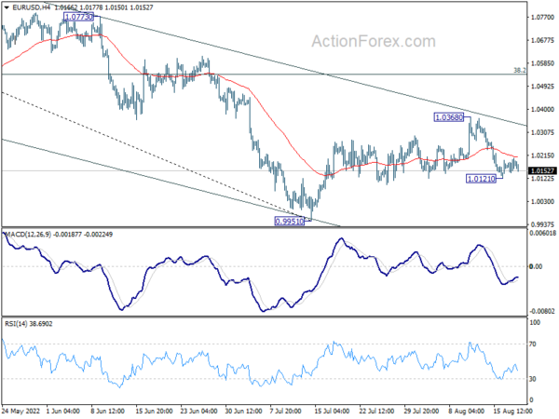Click the current price tag 1.01527

click(x=542, y=171)
